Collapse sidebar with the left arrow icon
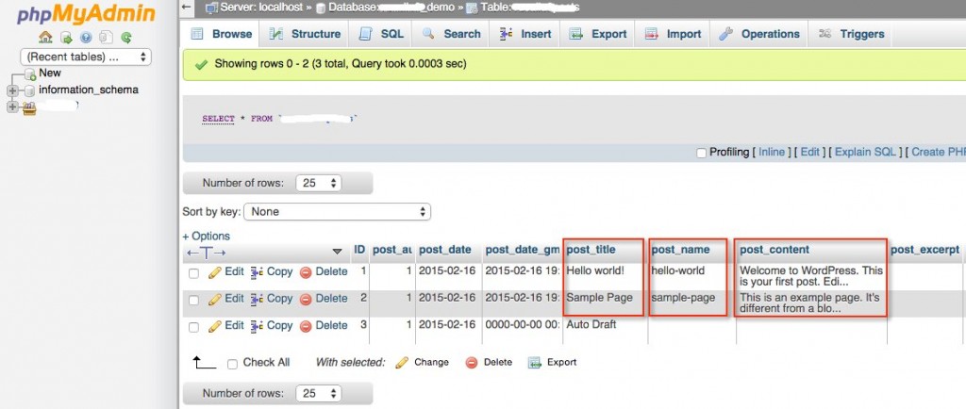Viewport: 966px width, 409px height. click(x=188, y=8)
